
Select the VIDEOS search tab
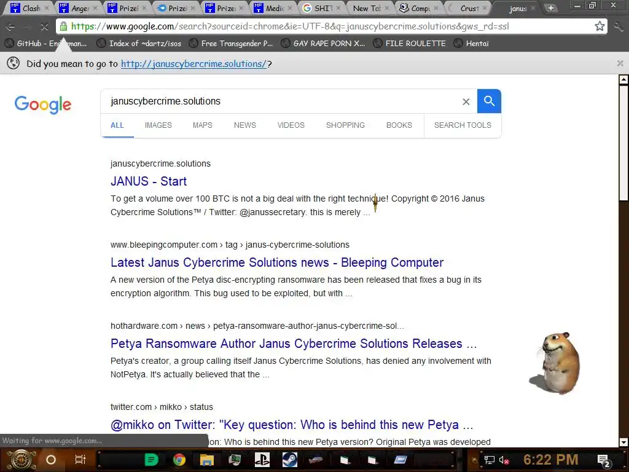coord(291,125)
